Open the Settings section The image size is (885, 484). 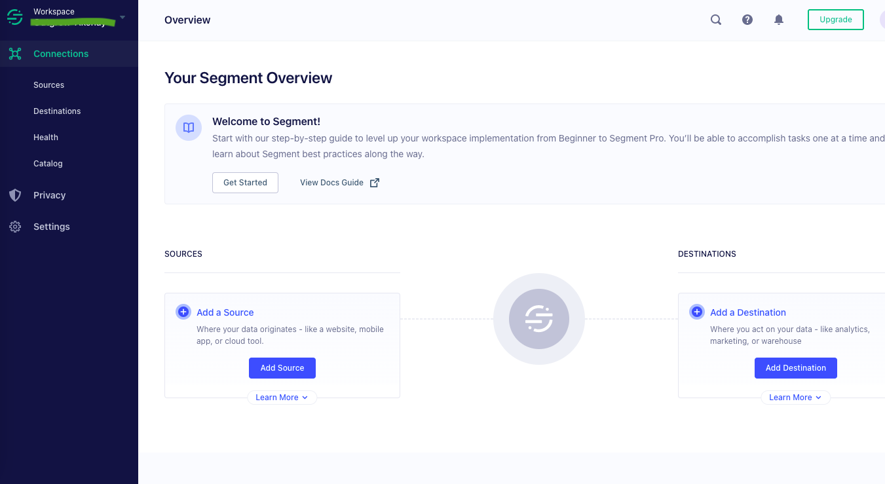[x=51, y=227]
